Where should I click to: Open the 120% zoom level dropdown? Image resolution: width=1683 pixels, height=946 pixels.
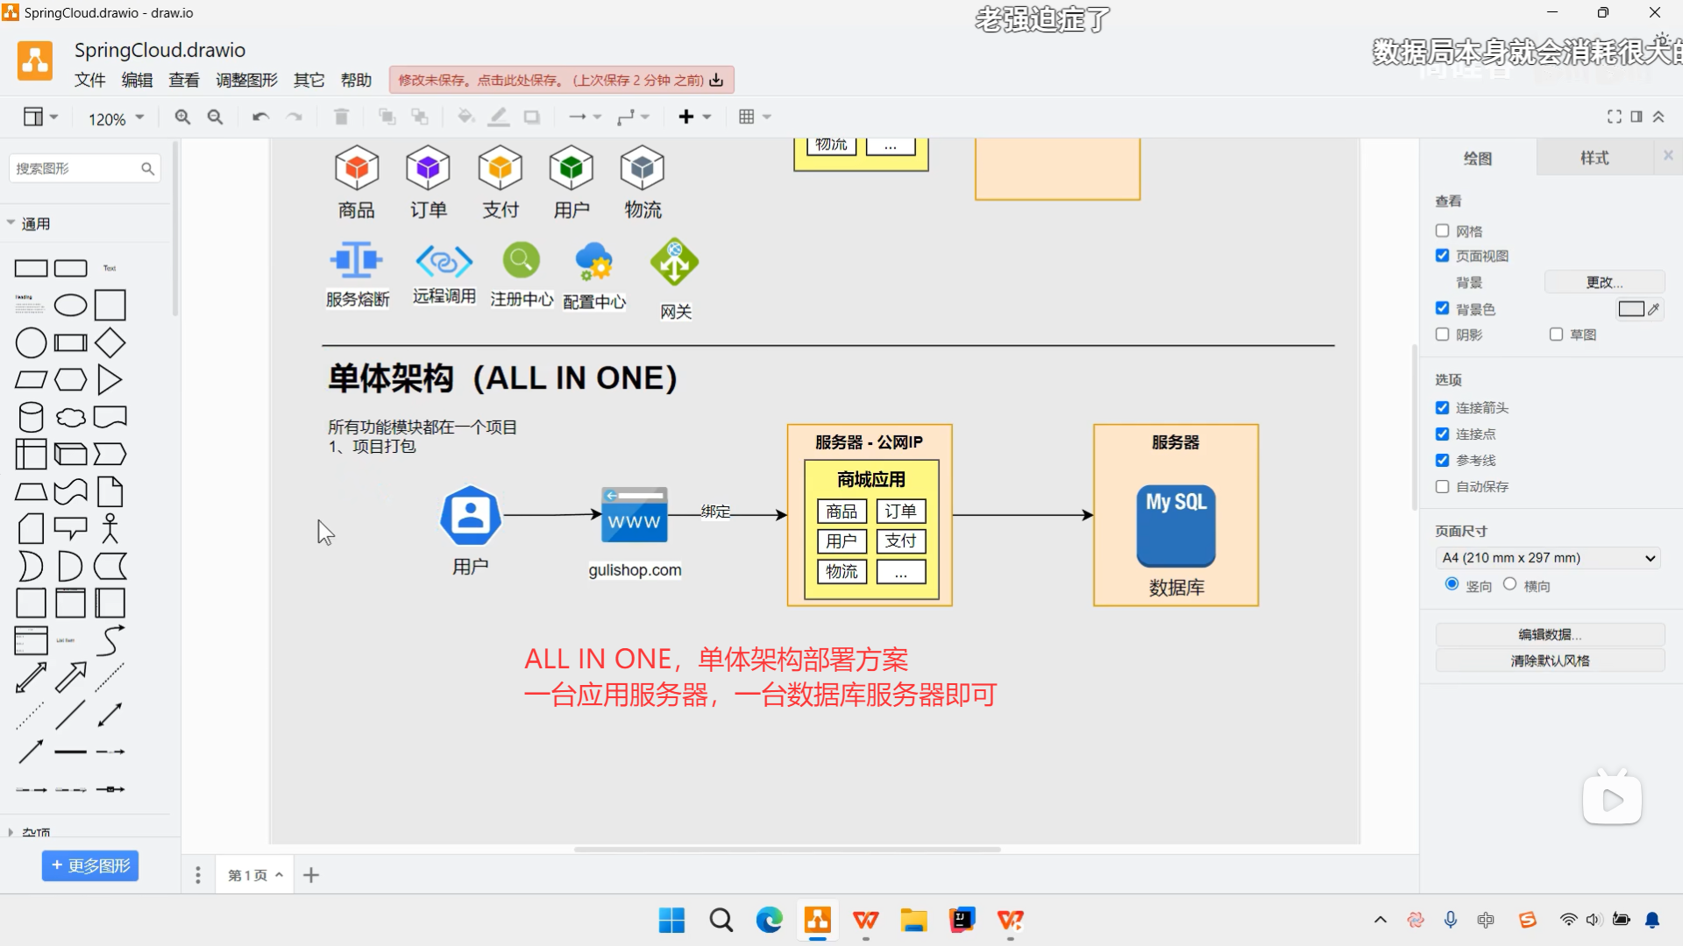coord(115,117)
